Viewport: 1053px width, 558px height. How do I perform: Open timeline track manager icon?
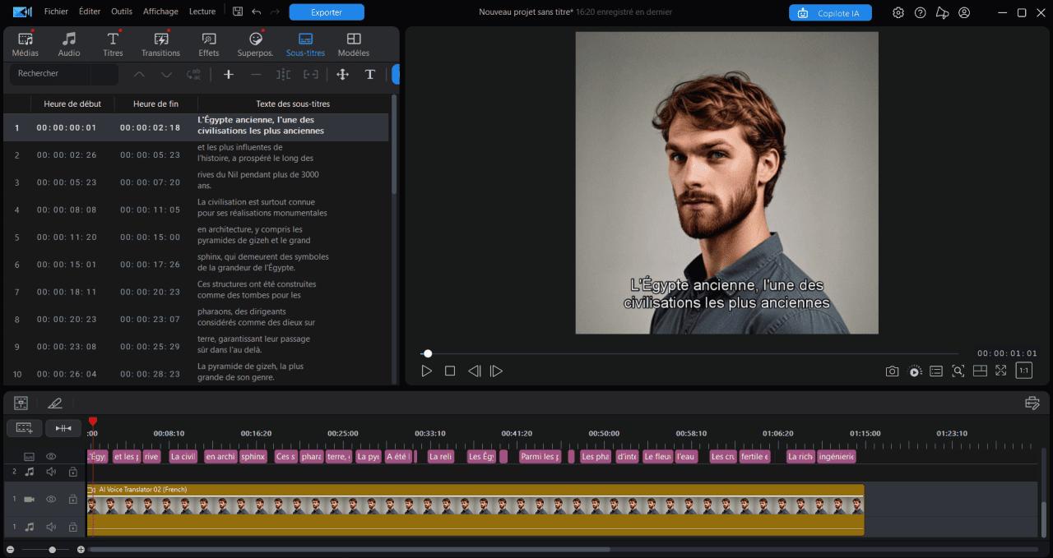click(x=21, y=403)
